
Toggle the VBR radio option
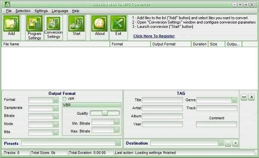[x=64, y=99]
